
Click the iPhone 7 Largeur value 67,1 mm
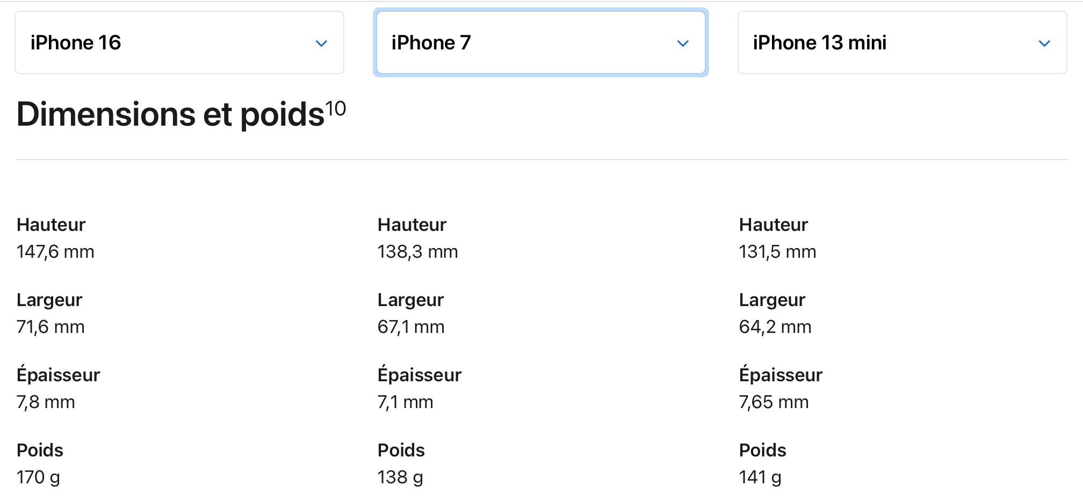411,327
